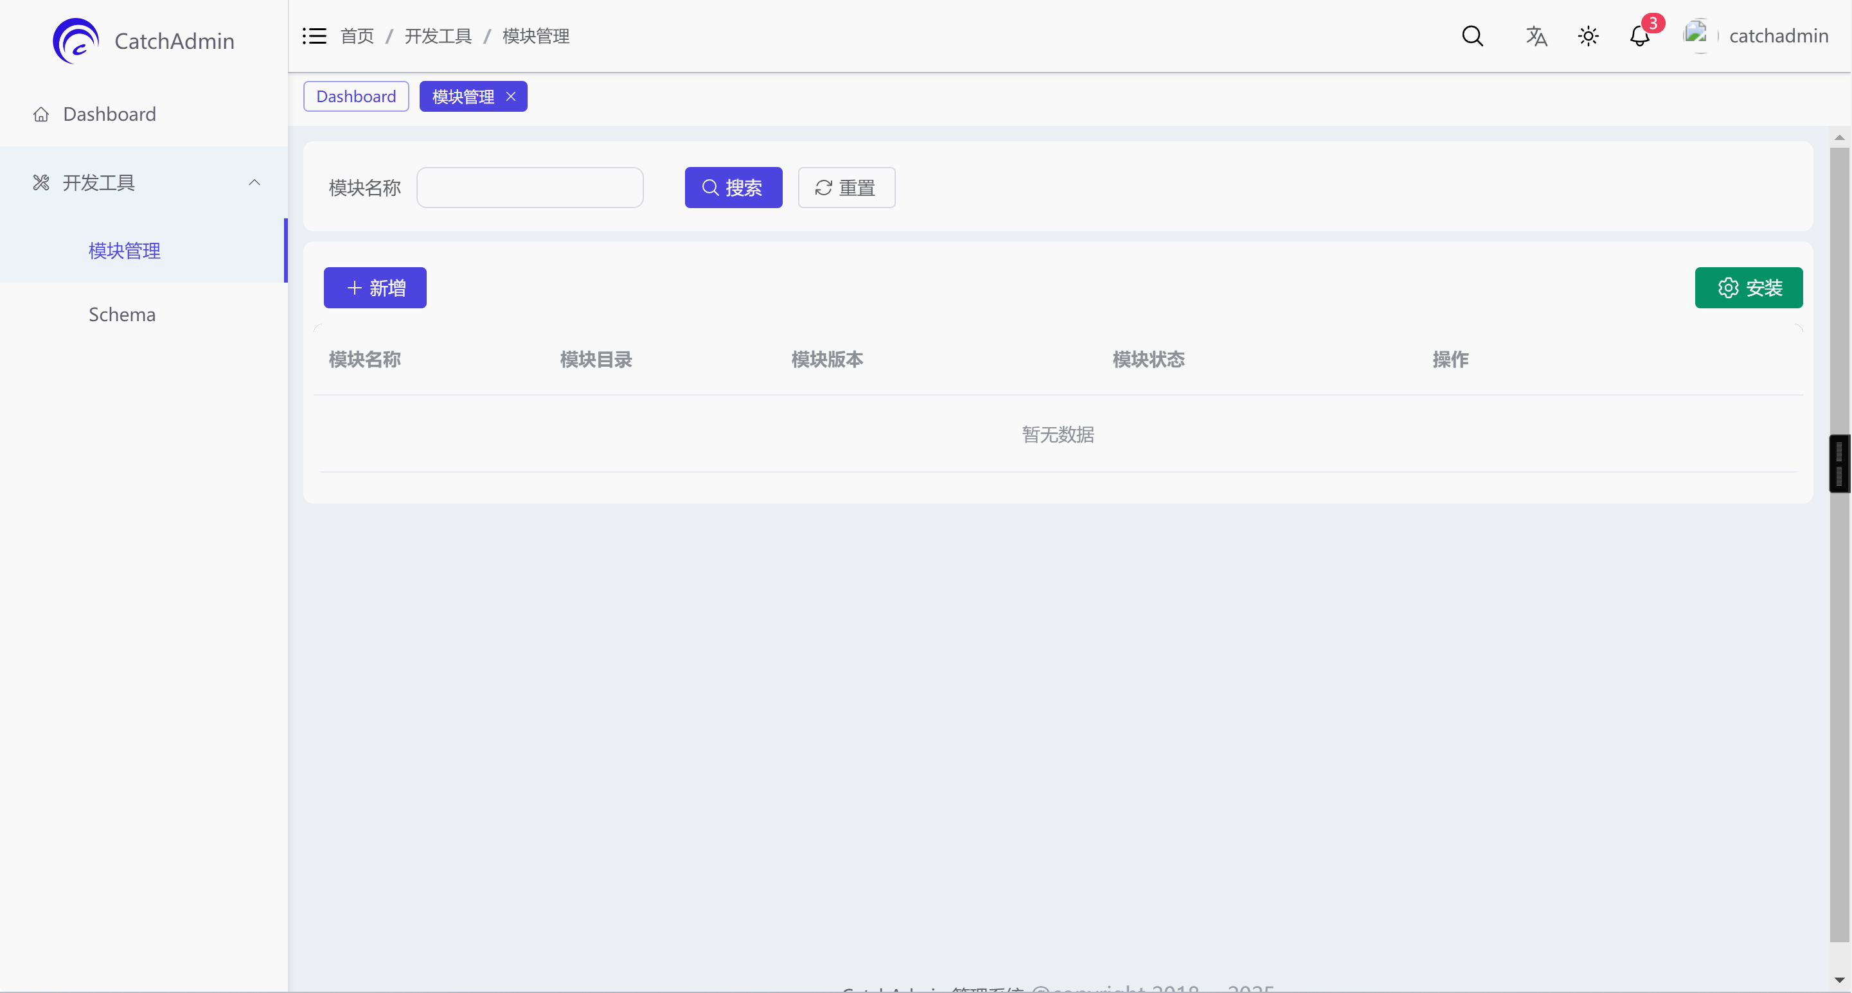
Task: Toggle the light/dark theme sun icon
Action: pyautogui.click(x=1588, y=36)
